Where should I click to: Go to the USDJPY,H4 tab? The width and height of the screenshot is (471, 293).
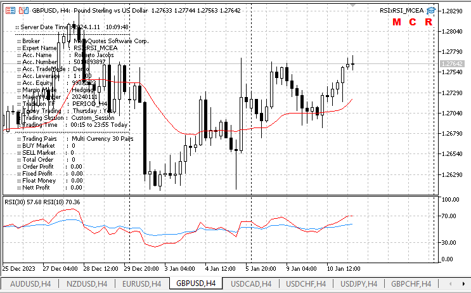tap(359, 283)
